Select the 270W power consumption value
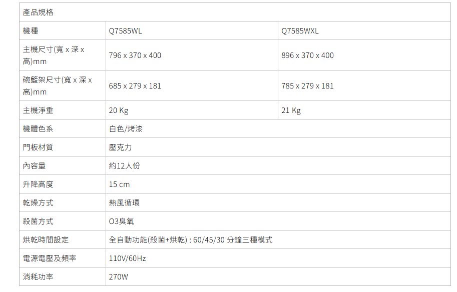Image resolution: width=457 pixels, height=292 pixels. [x=119, y=277]
